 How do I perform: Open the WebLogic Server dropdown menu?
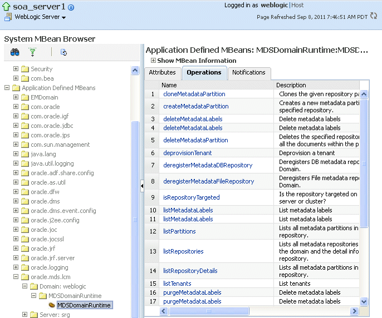coord(64,18)
